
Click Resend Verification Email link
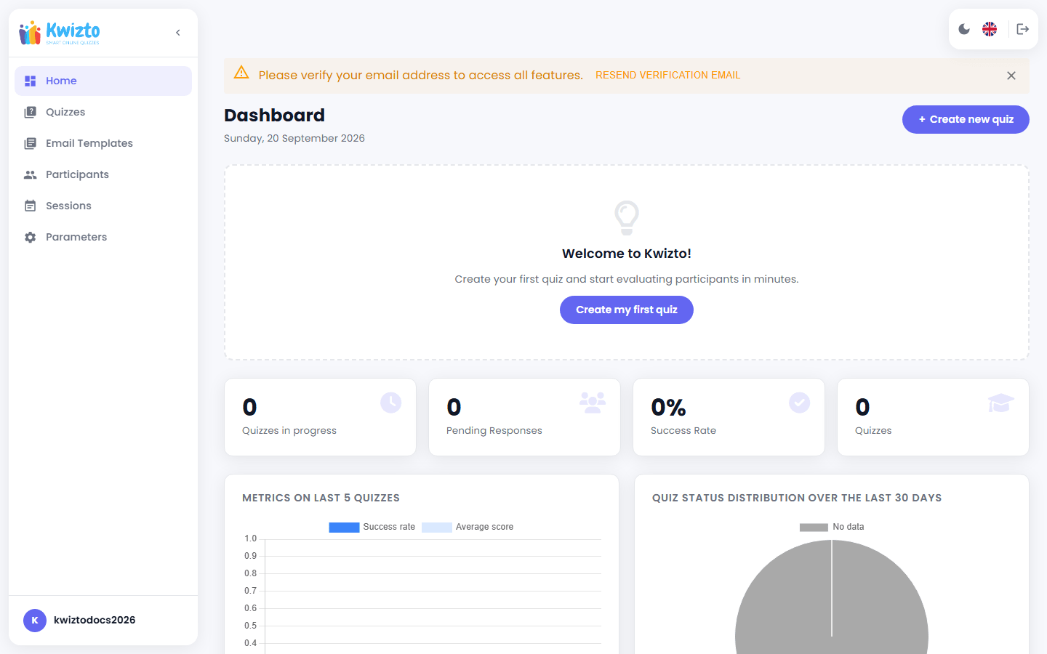coord(667,75)
